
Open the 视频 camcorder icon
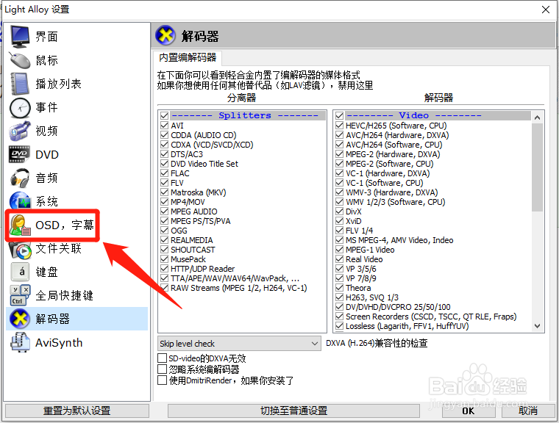(21, 131)
